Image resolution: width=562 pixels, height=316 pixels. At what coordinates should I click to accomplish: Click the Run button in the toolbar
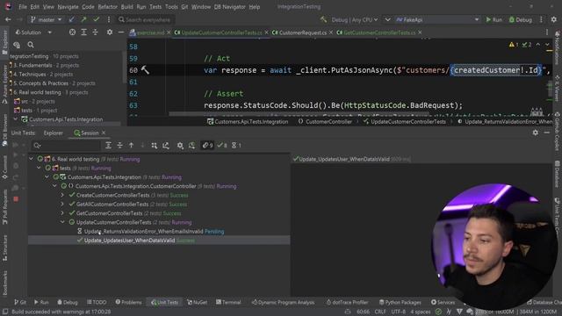pyautogui.click(x=494, y=19)
